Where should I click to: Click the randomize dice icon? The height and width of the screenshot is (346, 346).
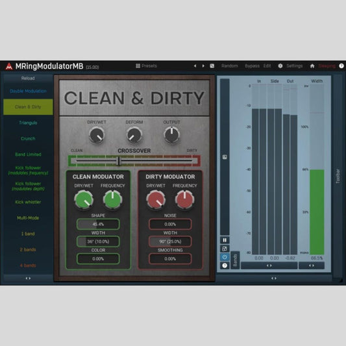click(x=212, y=66)
